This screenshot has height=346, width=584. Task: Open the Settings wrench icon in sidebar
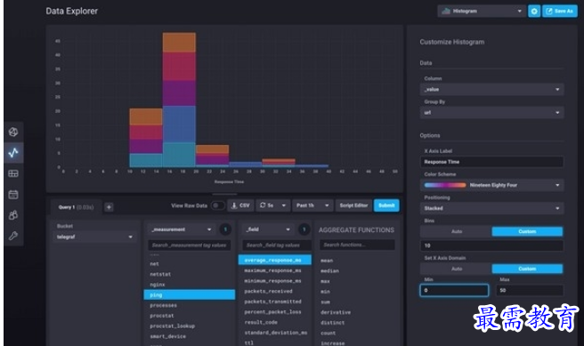click(13, 236)
